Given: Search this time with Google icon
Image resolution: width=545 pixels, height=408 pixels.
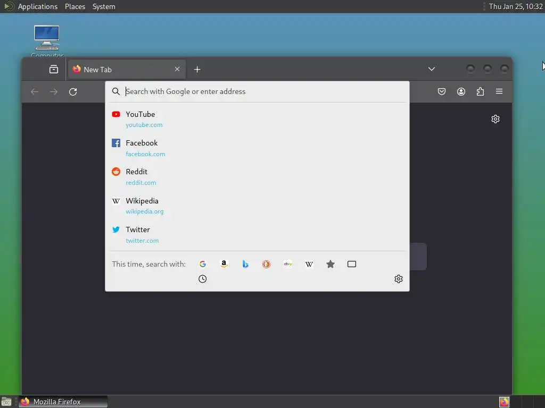Looking at the screenshot, I should [x=203, y=264].
